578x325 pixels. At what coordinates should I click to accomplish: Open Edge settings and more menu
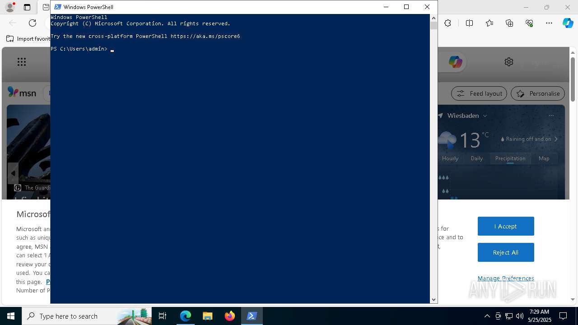(549, 23)
